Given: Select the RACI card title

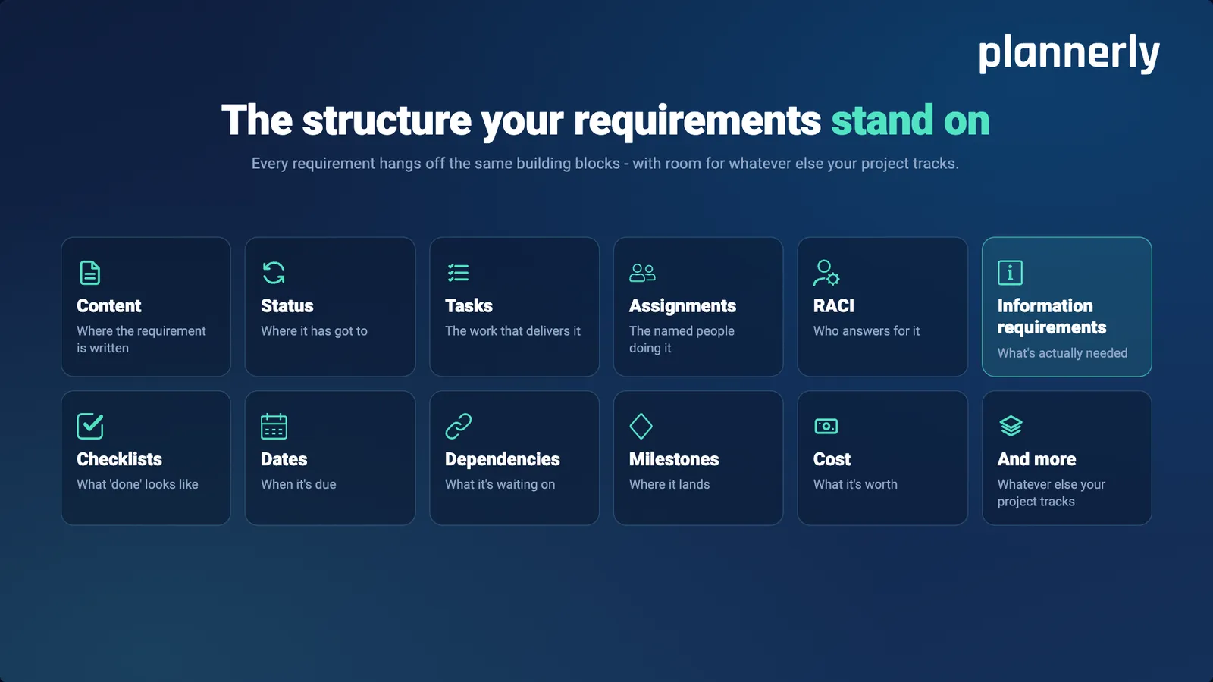Looking at the screenshot, I should coord(834,306).
